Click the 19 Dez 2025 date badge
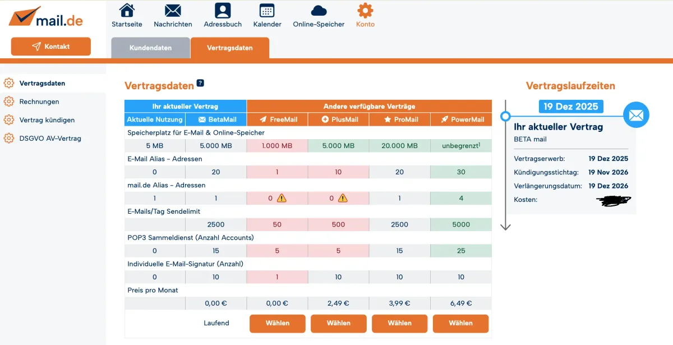The image size is (673, 345). click(571, 107)
